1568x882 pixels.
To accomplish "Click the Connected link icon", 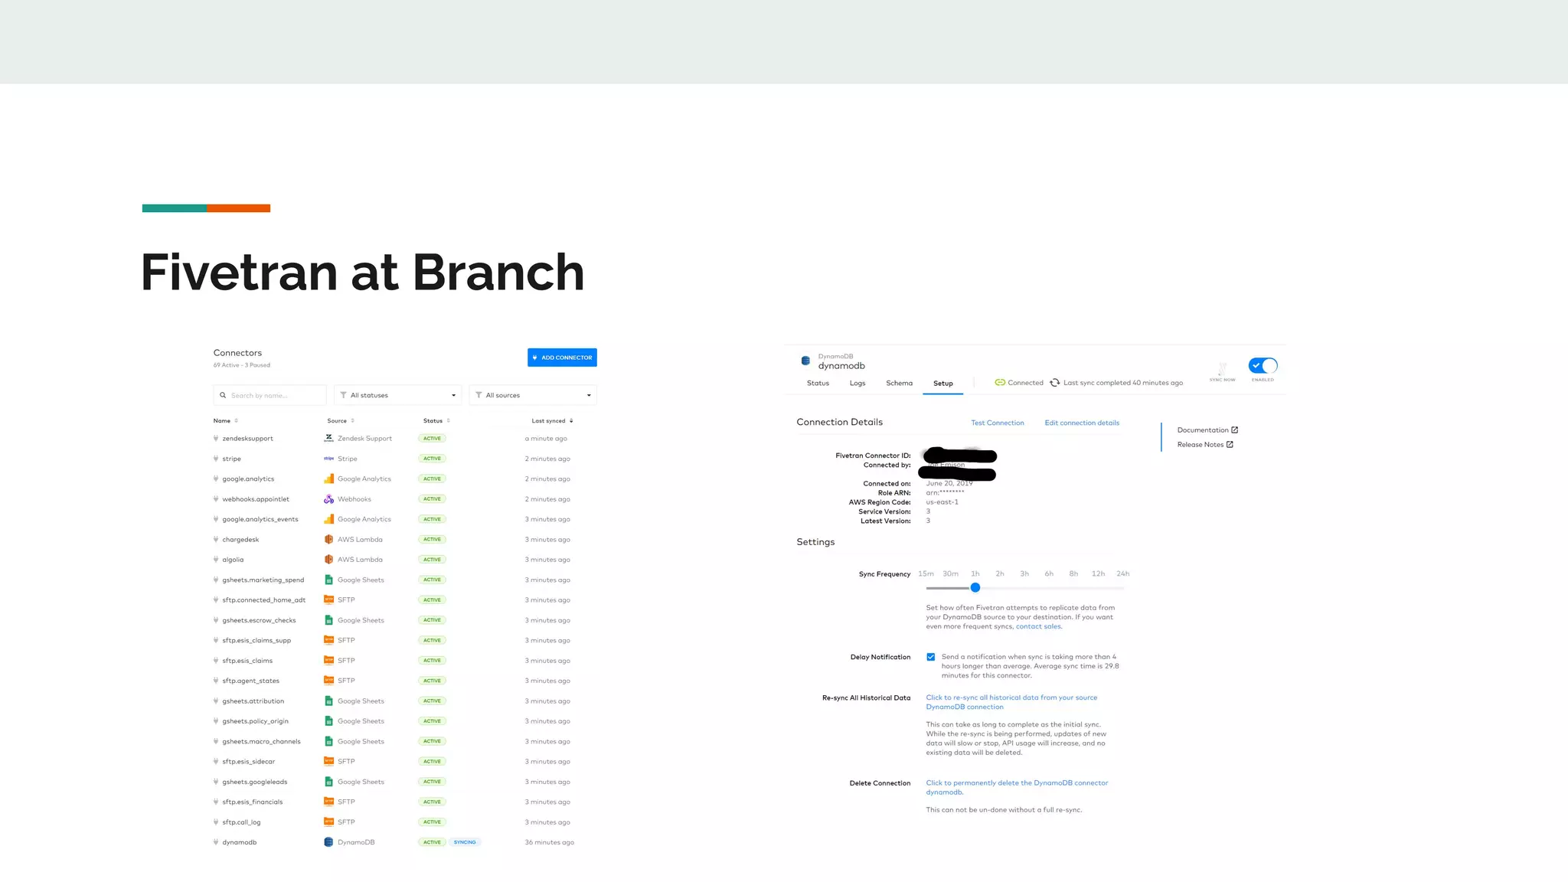I will point(1000,382).
